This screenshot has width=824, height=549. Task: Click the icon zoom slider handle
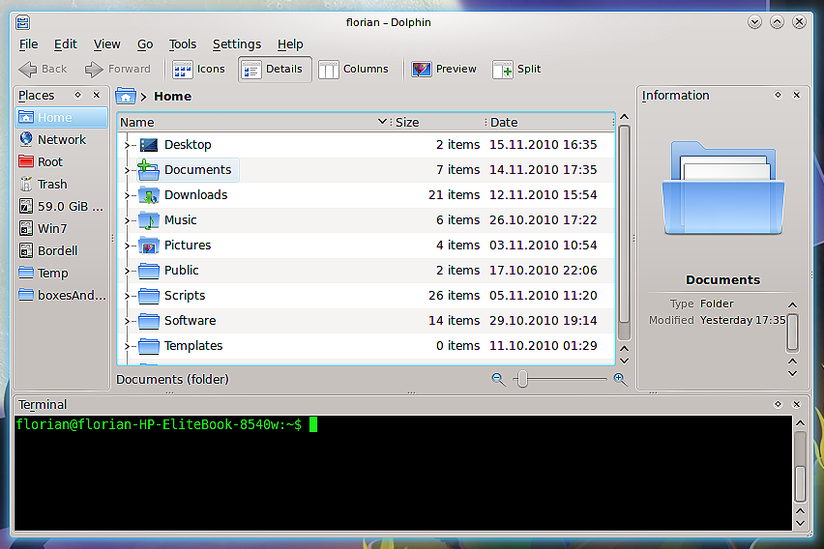[522, 380]
